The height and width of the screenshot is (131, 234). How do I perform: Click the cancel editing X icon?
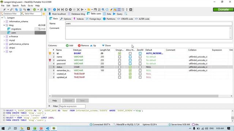(78, 9)
